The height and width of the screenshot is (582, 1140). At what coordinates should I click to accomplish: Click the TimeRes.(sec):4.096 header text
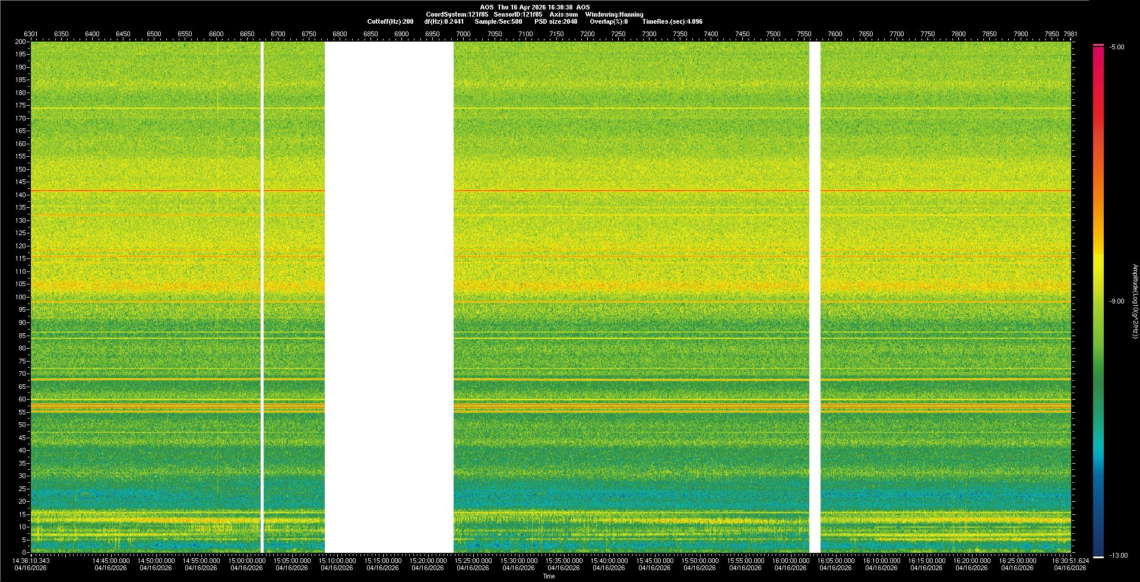click(672, 21)
